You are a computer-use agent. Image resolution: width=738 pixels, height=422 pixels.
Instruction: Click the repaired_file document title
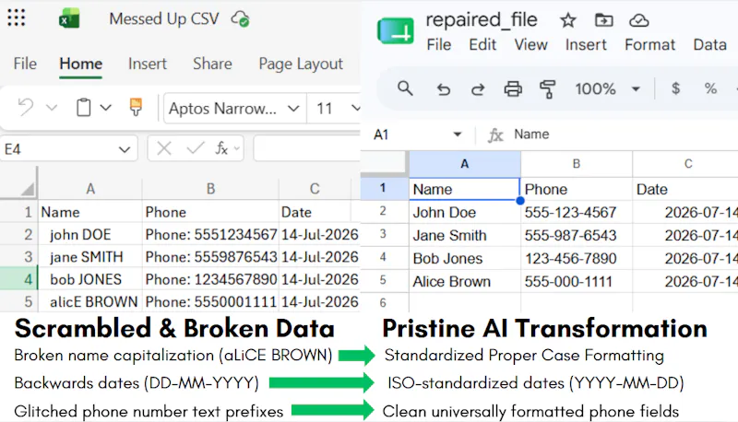482,20
